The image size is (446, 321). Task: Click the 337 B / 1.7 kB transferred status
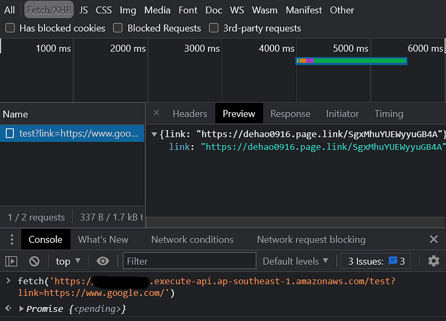111,217
